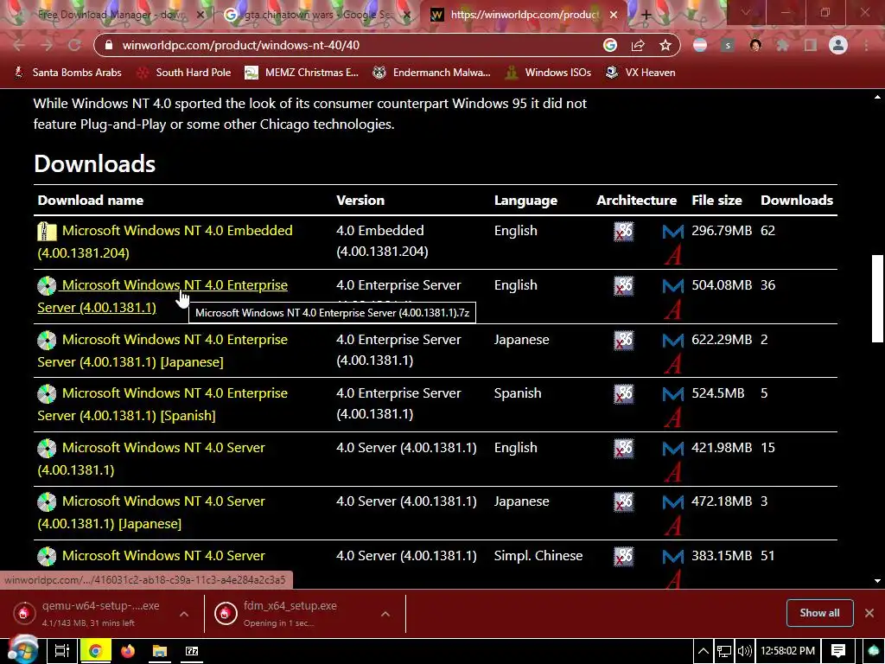This screenshot has width=885, height=664.
Task: Open the Windows ISOs bookmark
Action: pyautogui.click(x=549, y=73)
